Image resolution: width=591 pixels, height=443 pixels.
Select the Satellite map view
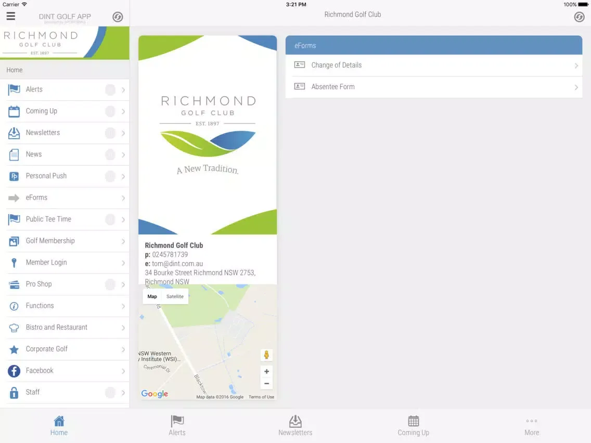[175, 296]
